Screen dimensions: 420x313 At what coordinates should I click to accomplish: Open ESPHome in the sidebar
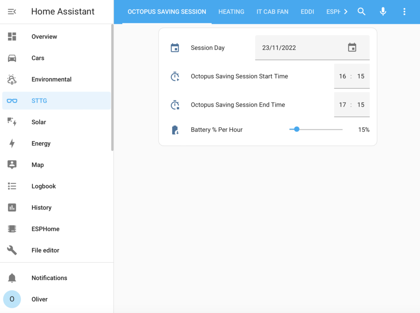[x=56, y=229]
